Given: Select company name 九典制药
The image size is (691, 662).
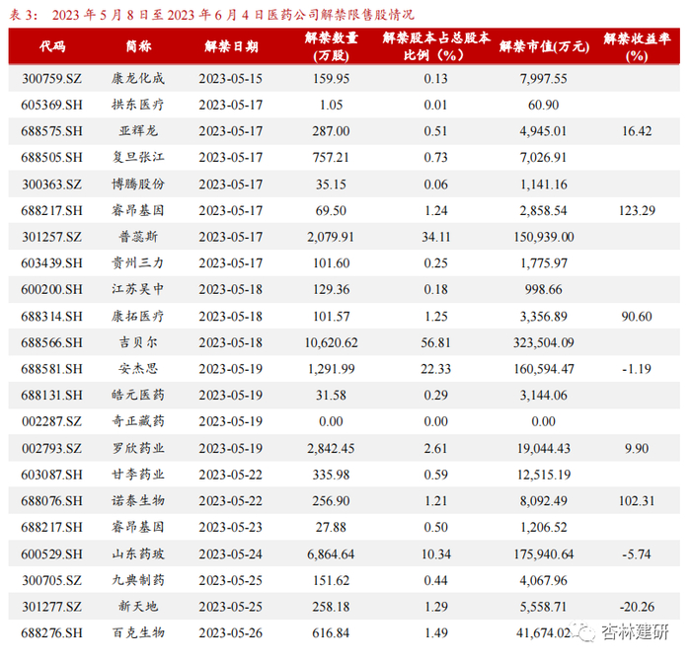Looking at the screenshot, I should click(138, 580).
